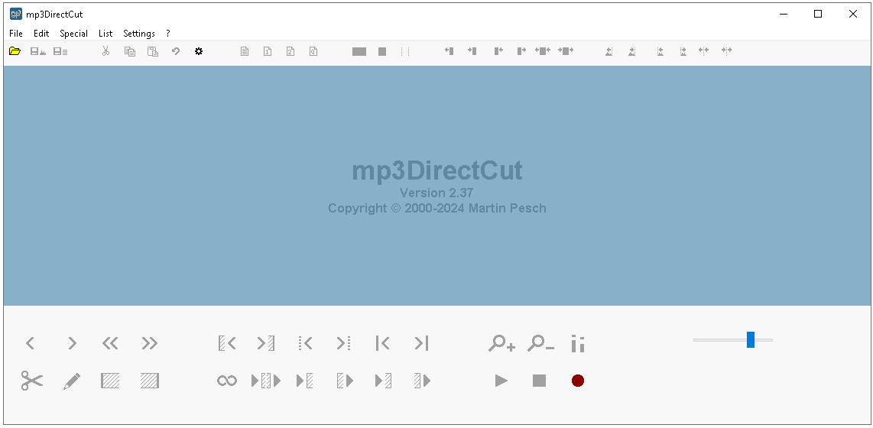Click the save project icon with text lines

(60, 51)
